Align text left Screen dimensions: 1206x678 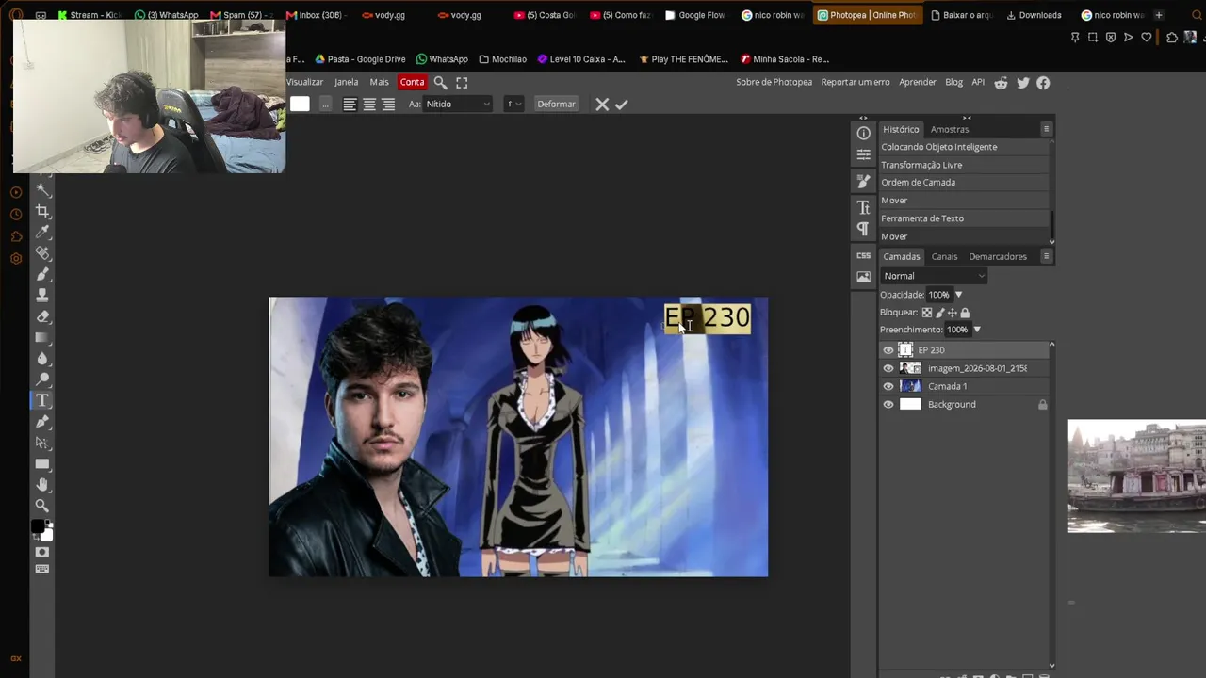(350, 105)
